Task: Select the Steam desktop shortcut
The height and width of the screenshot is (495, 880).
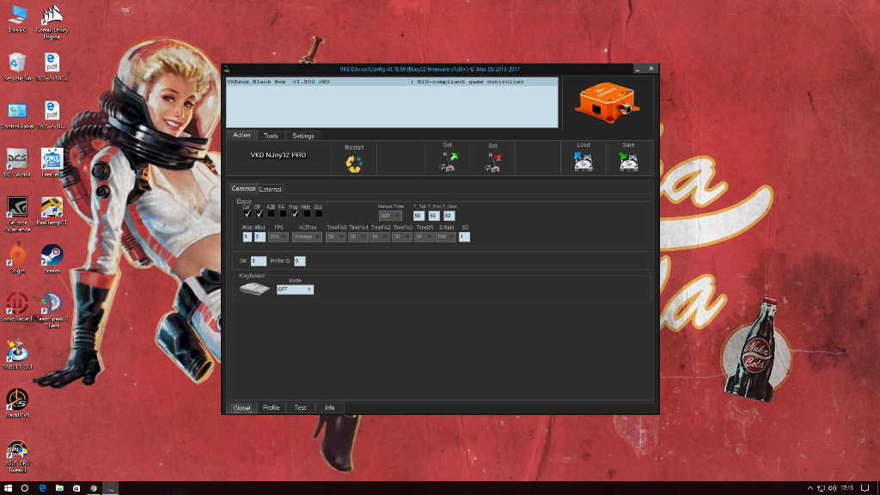Action: (x=52, y=260)
